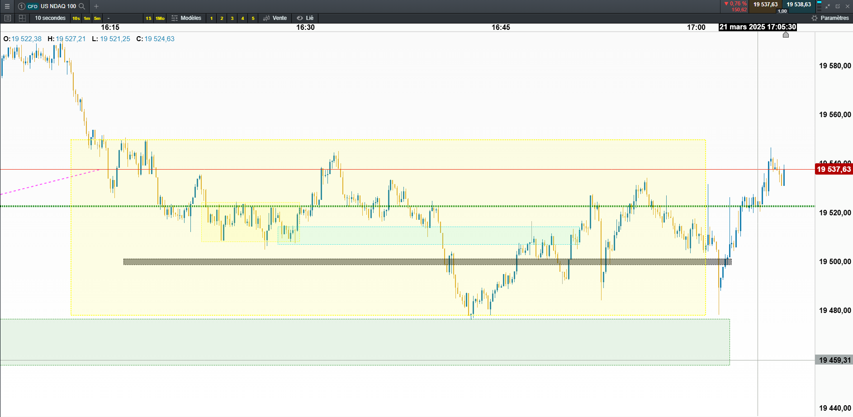This screenshot has width=853, height=417.
Task: Open the Modèles templates menu
Action: point(186,18)
